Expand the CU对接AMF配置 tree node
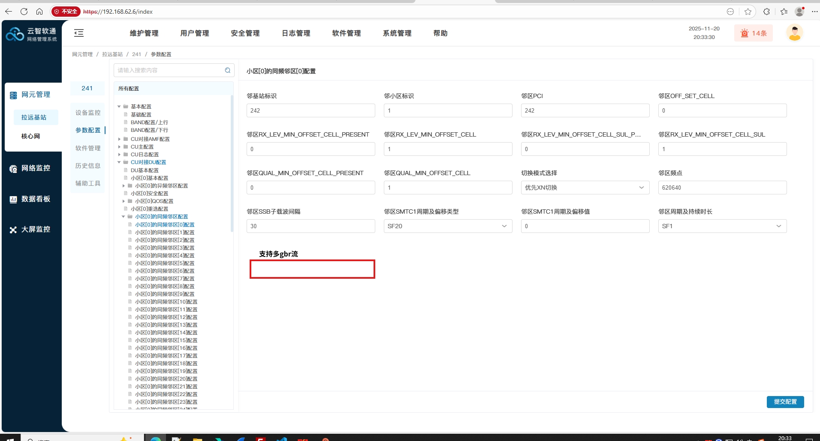This screenshot has width=820, height=441. [x=119, y=139]
